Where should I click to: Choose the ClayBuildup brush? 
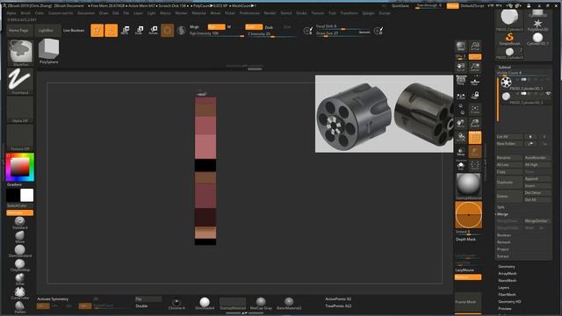tap(19, 265)
